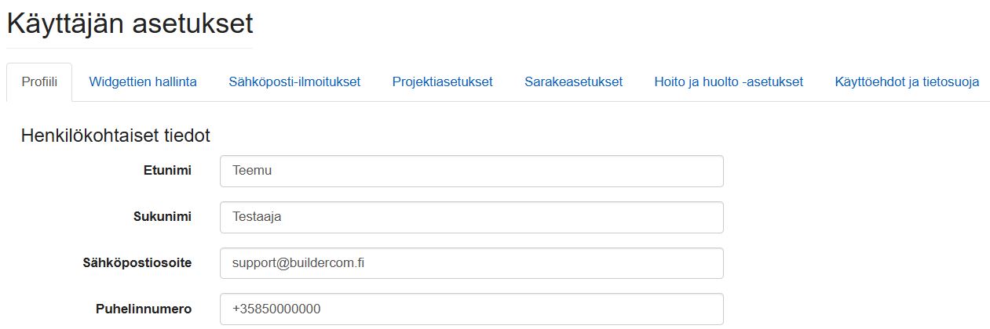Open Hoito ja huolto -asetukset tab

pos(729,81)
